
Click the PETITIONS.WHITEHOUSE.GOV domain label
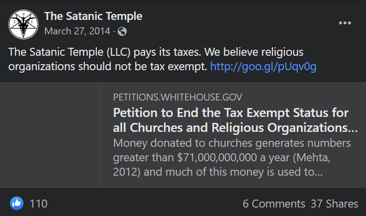point(178,97)
